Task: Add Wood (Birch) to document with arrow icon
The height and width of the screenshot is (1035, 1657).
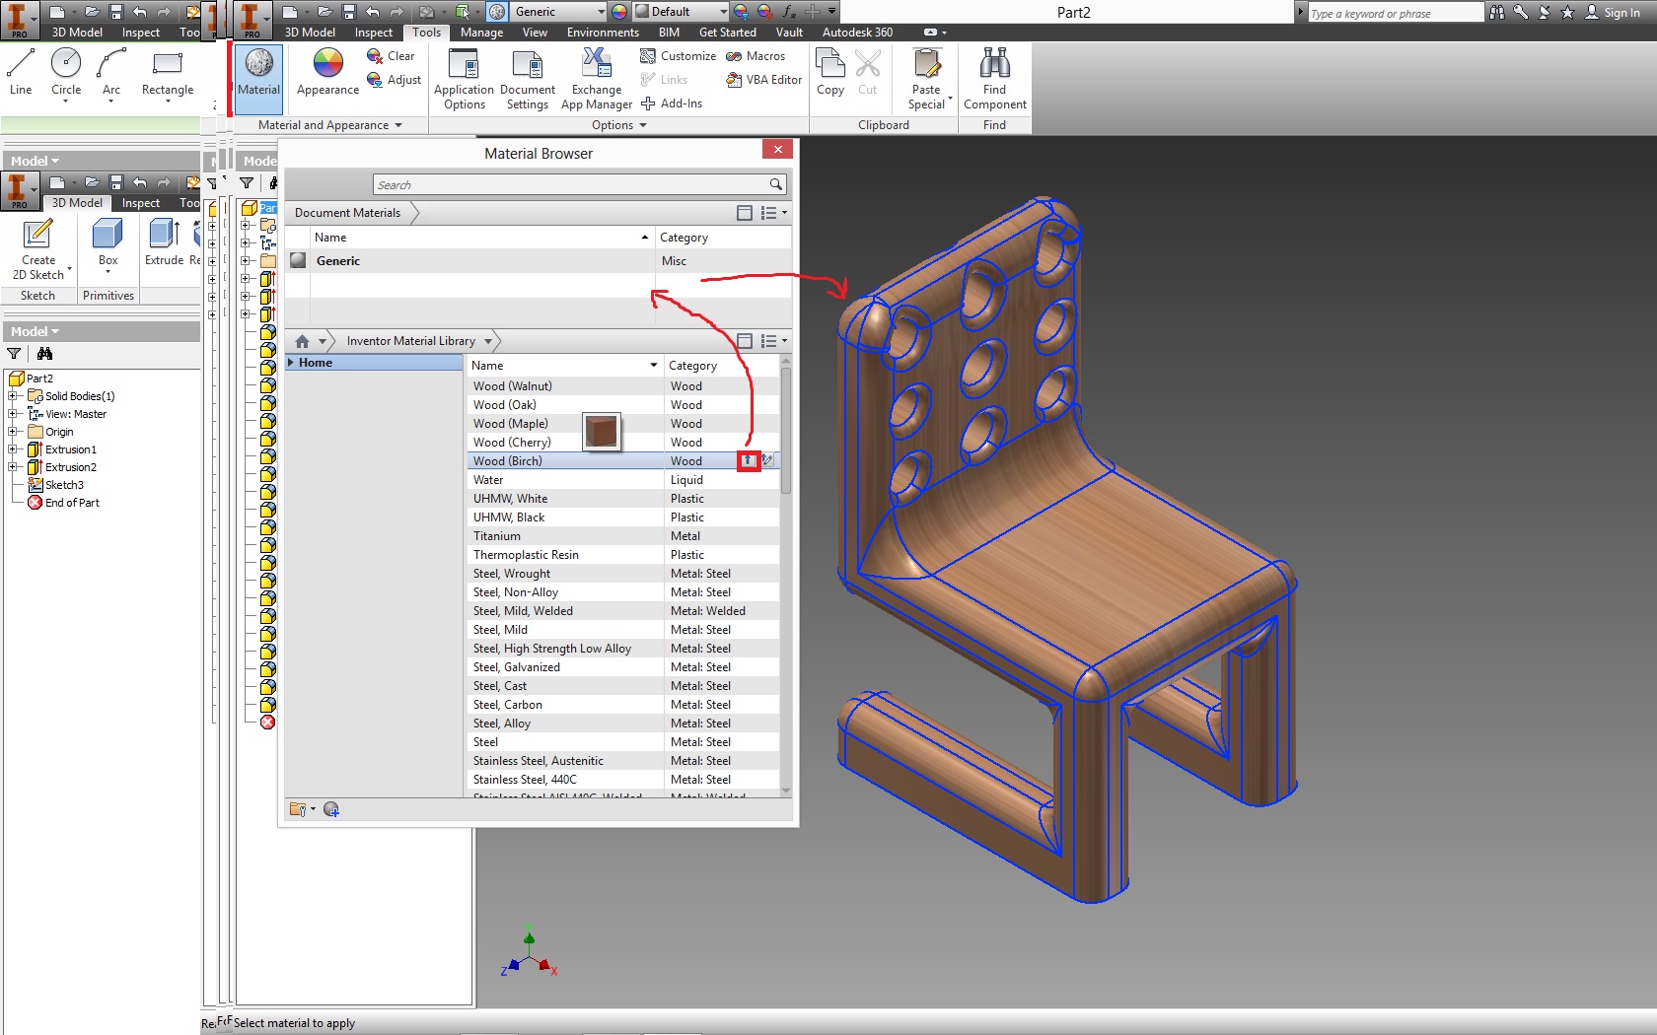Action: click(x=749, y=460)
